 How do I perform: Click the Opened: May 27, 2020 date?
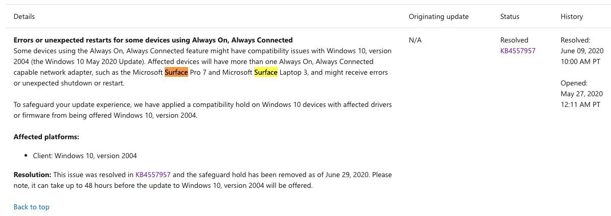click(x=581, y=94)
